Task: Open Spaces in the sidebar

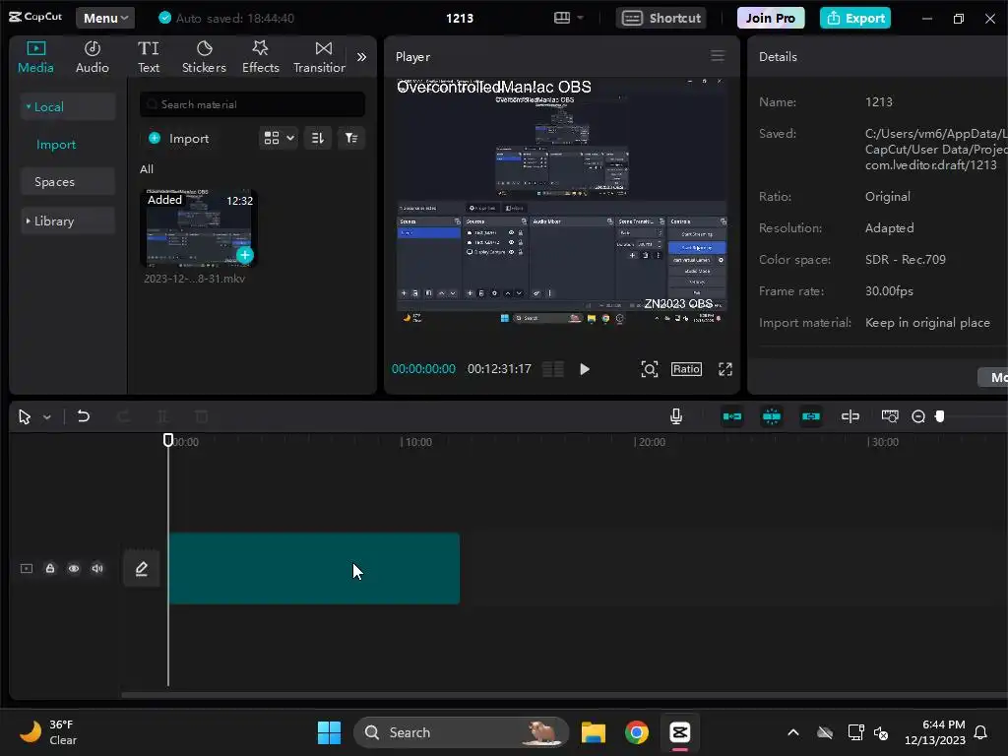Action: (x=68, y=182)
